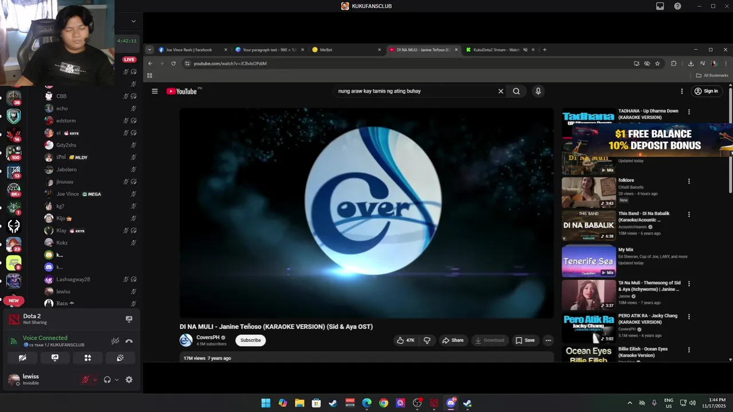This screenshot has width=733, height=412.
Task: Click the Share button under video
Action: coord(452,340)
